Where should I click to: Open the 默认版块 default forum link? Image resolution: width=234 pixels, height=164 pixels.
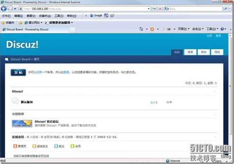point(27,102)
